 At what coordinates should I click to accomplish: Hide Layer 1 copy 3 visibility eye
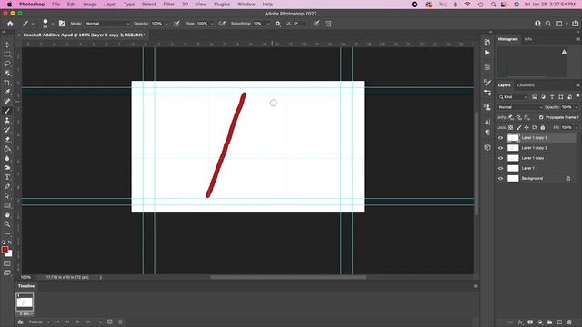[500, 138]
